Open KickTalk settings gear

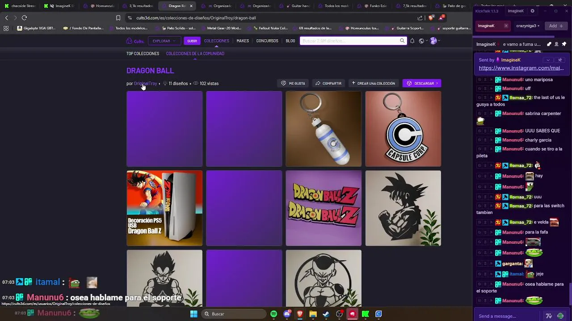pos(532,11)
